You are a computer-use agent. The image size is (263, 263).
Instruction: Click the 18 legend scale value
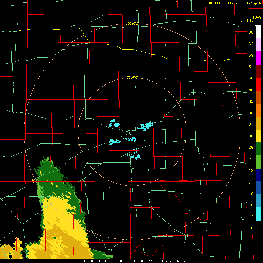click(x=251, y=171)
